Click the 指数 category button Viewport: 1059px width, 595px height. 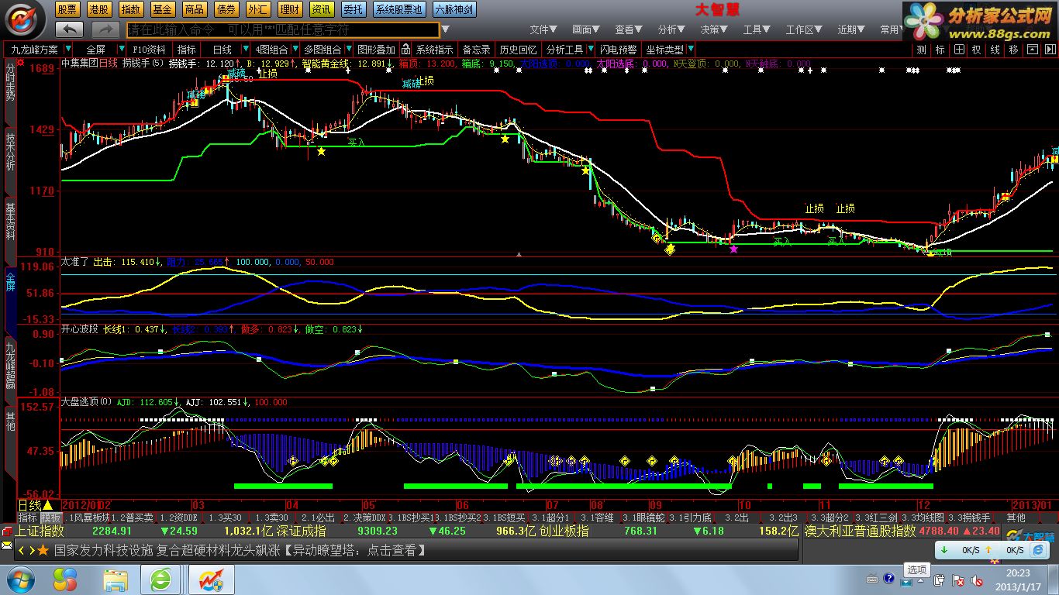pyautogui.click(x=131, y=9)
